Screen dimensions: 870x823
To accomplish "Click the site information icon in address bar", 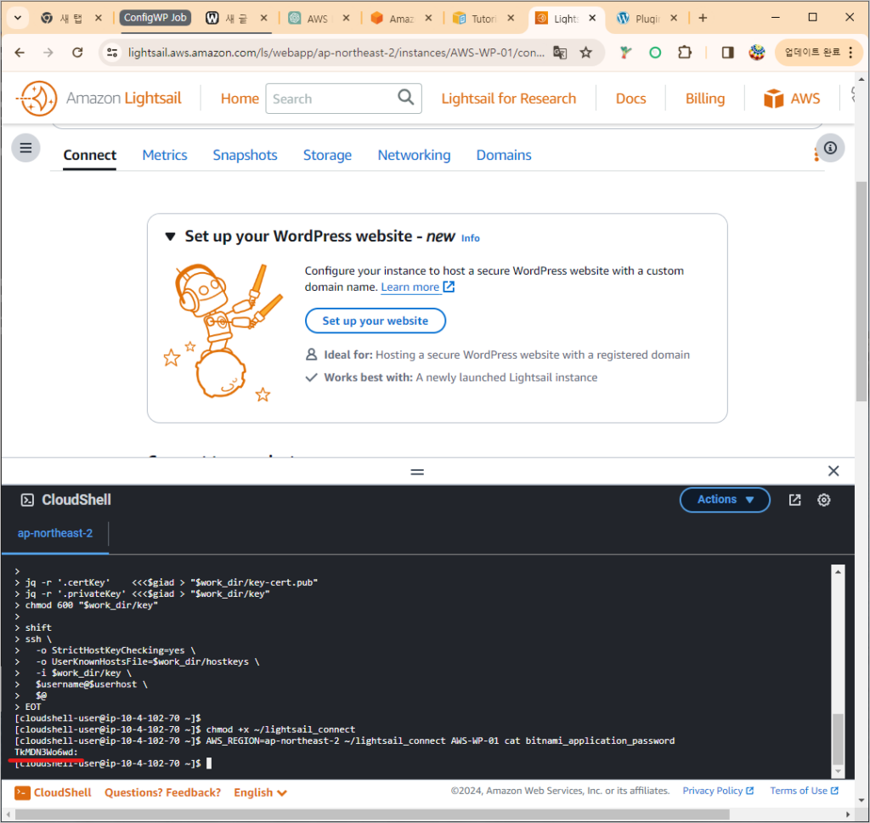I will click(112, 53).
